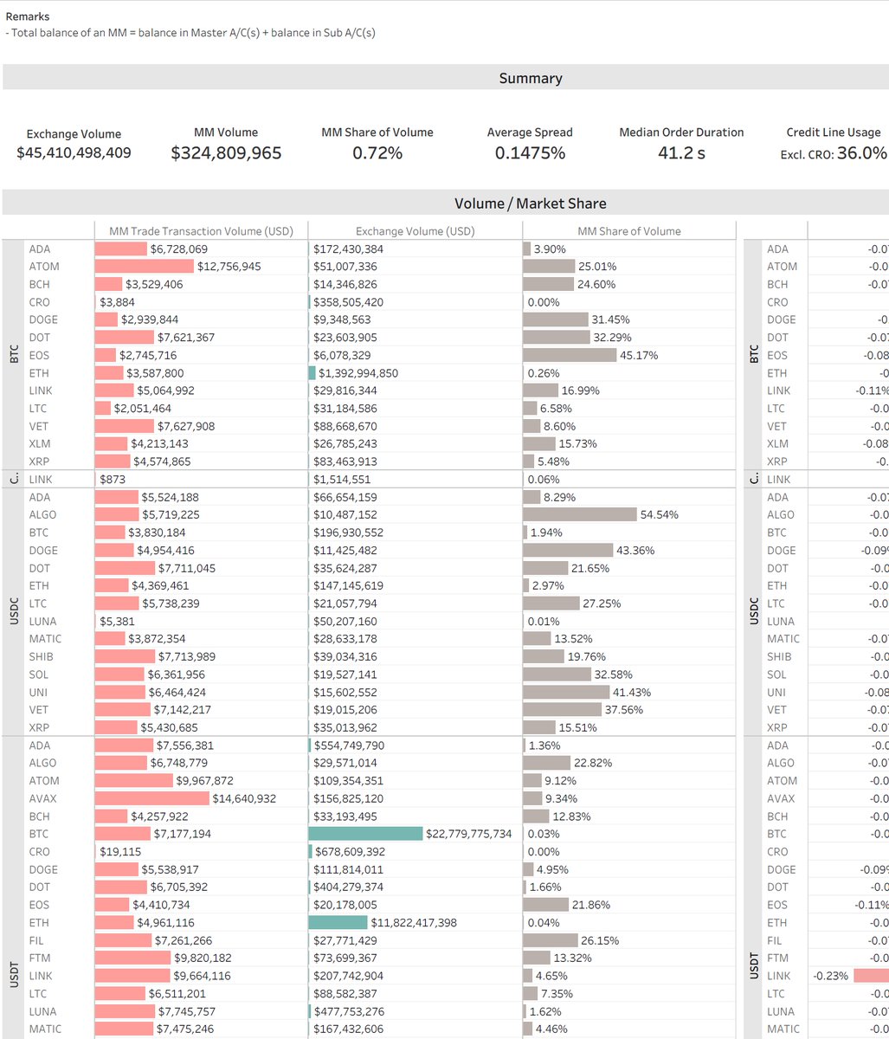Select the value $7,142,217

[x=180, y=710]
